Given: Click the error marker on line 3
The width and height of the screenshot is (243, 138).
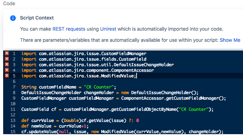Looking at the screenshot, I should 7,64.
